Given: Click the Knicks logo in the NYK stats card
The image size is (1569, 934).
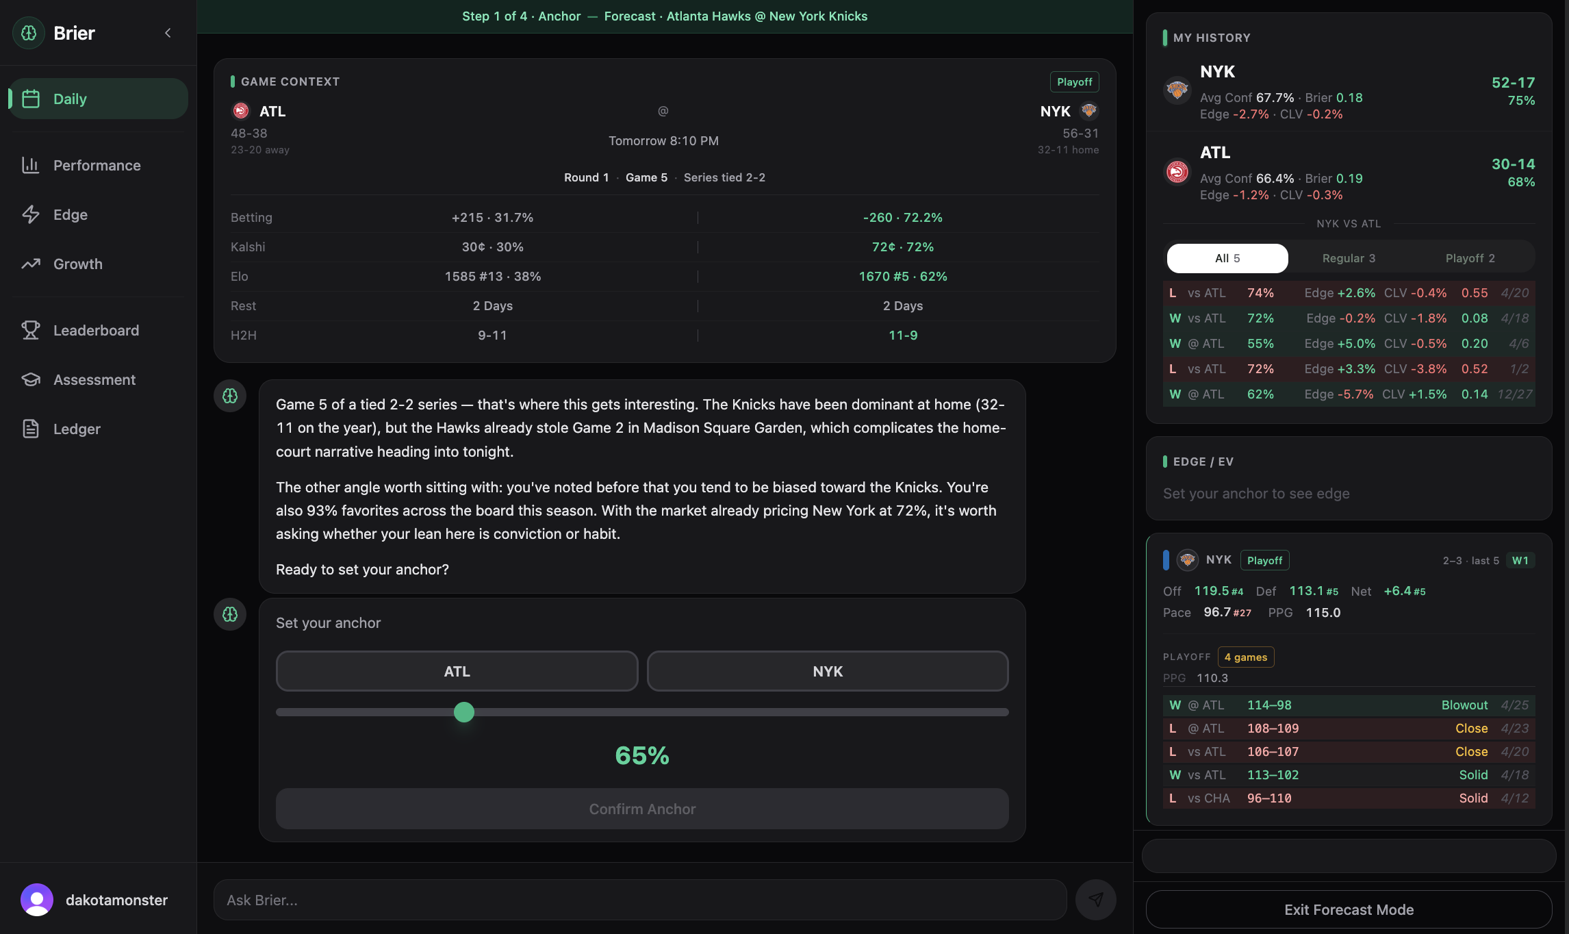Looking at the screenshot, I should point(1187,560).
